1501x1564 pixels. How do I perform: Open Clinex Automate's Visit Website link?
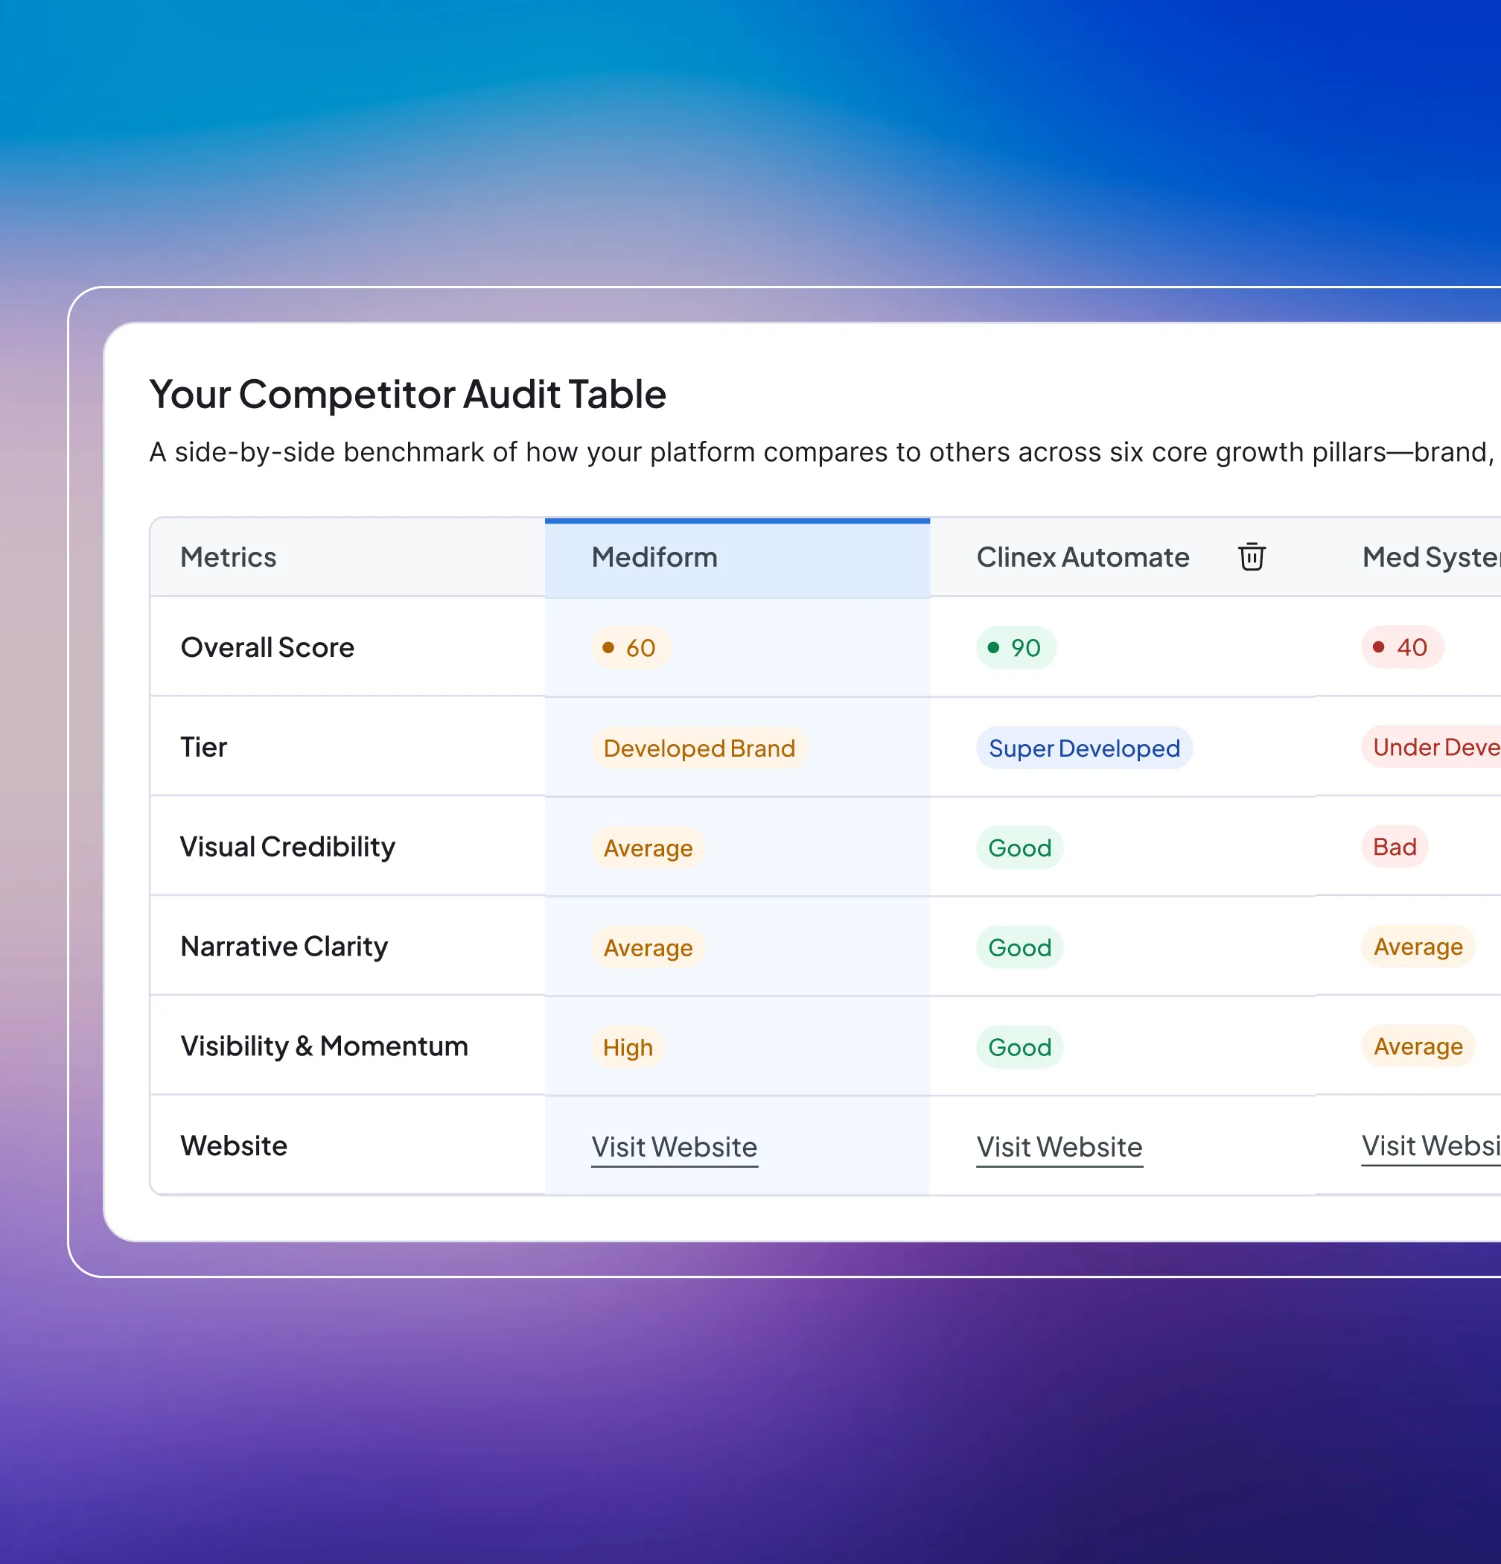coord(1059,1147)
